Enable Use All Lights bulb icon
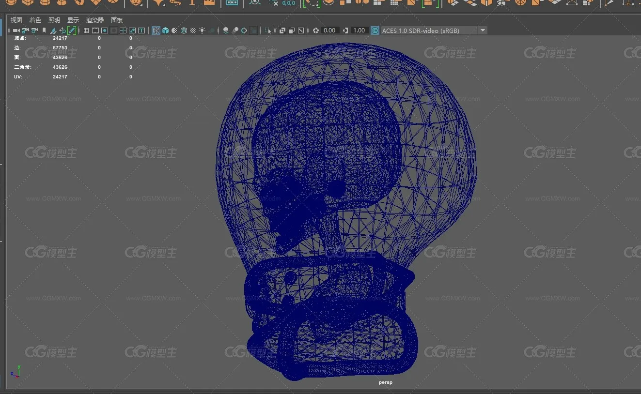Image resolution: width=641 pixels, height=394 pixels. pyautogui.click(x=202, y=30)
